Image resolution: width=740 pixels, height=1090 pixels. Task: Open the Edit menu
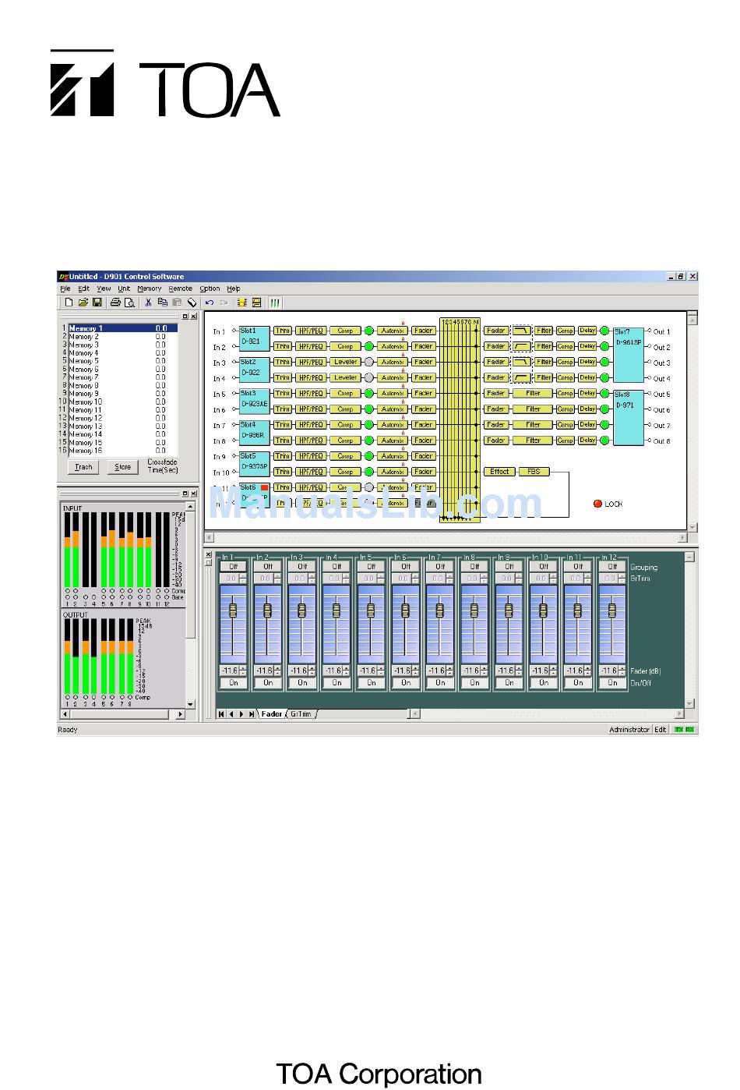click(84, 288)
